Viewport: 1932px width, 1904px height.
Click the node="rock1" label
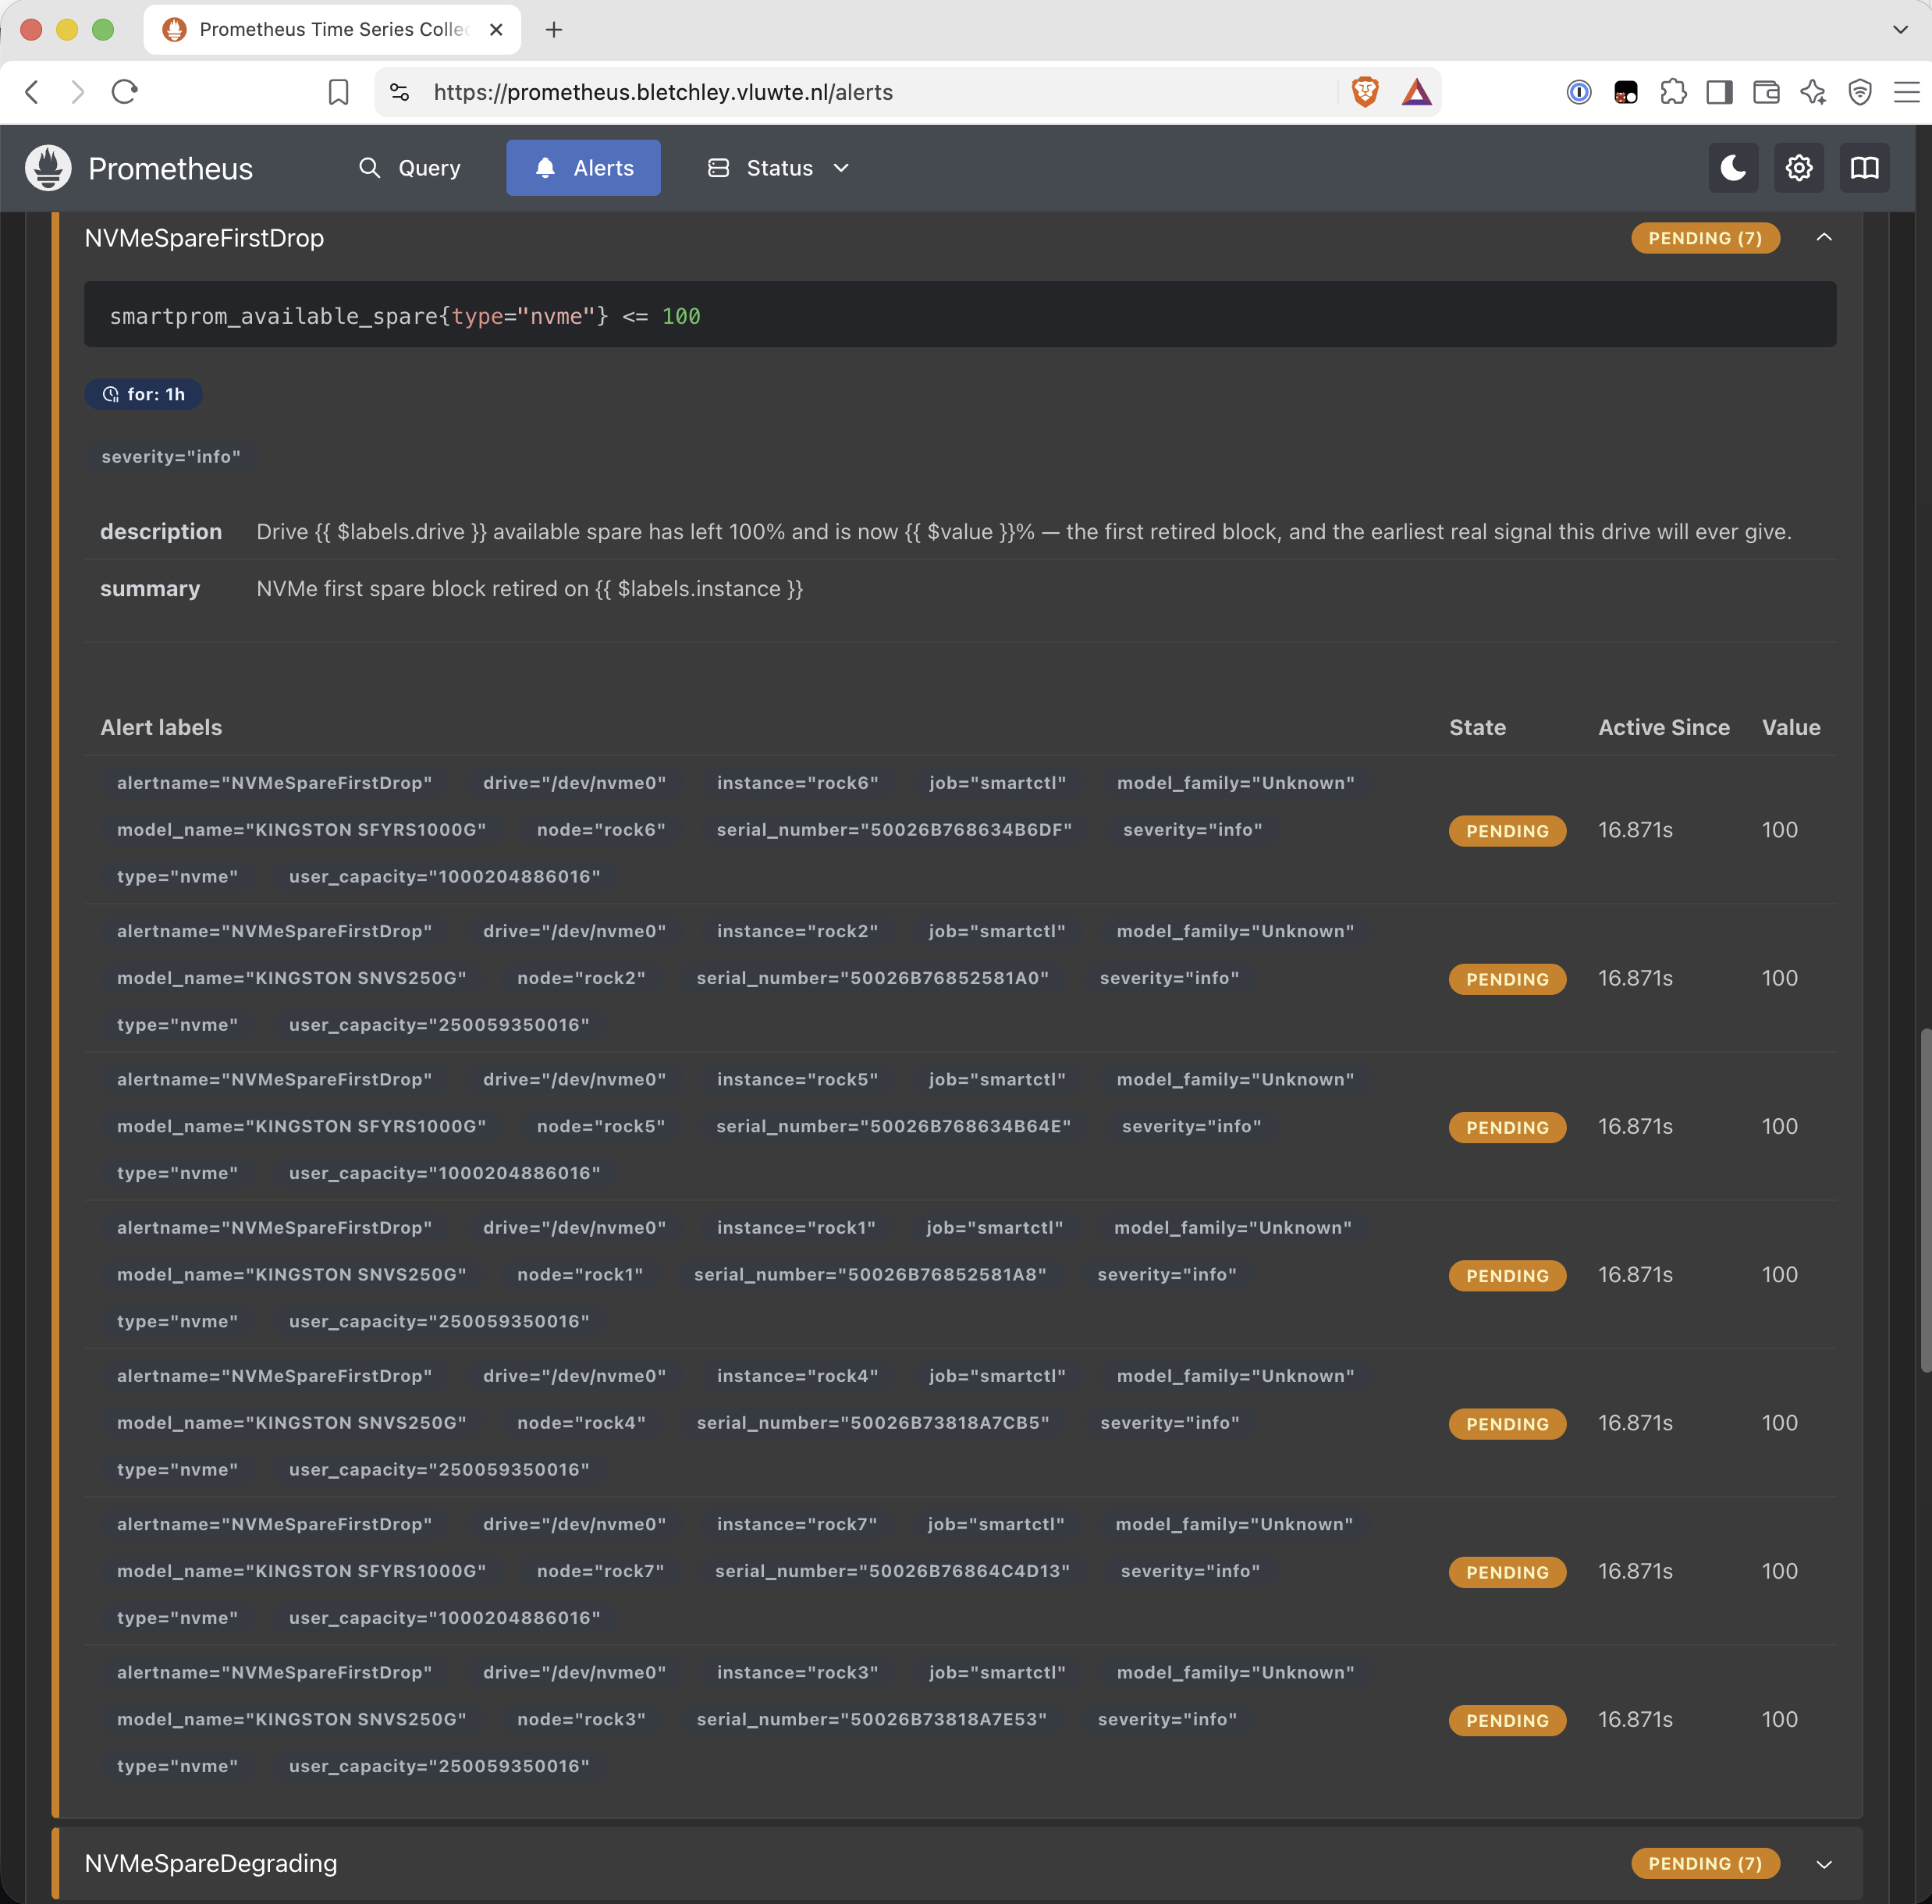580,1275
